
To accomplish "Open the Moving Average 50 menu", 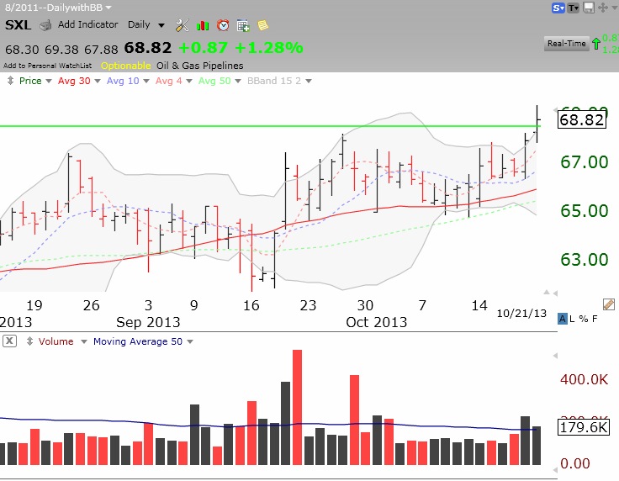I will (143, 341).
